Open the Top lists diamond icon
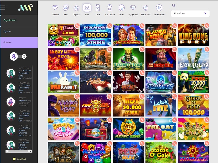Screen dimensions: 218x163 pos(55,7)
